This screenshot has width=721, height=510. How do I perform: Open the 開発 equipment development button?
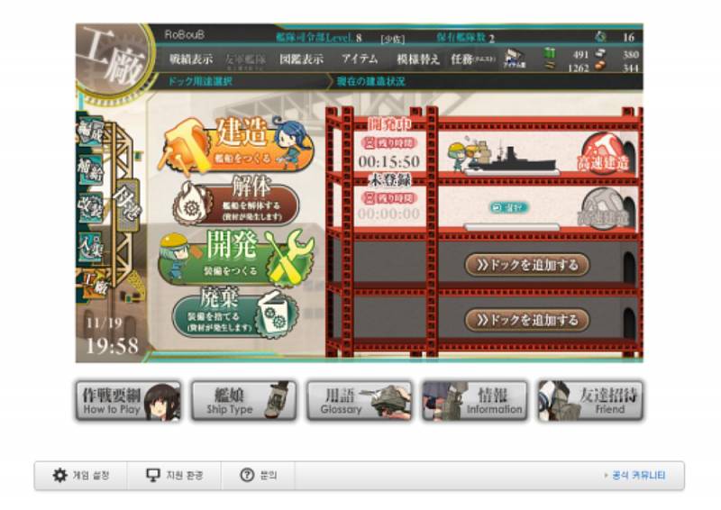pos(236,257)
